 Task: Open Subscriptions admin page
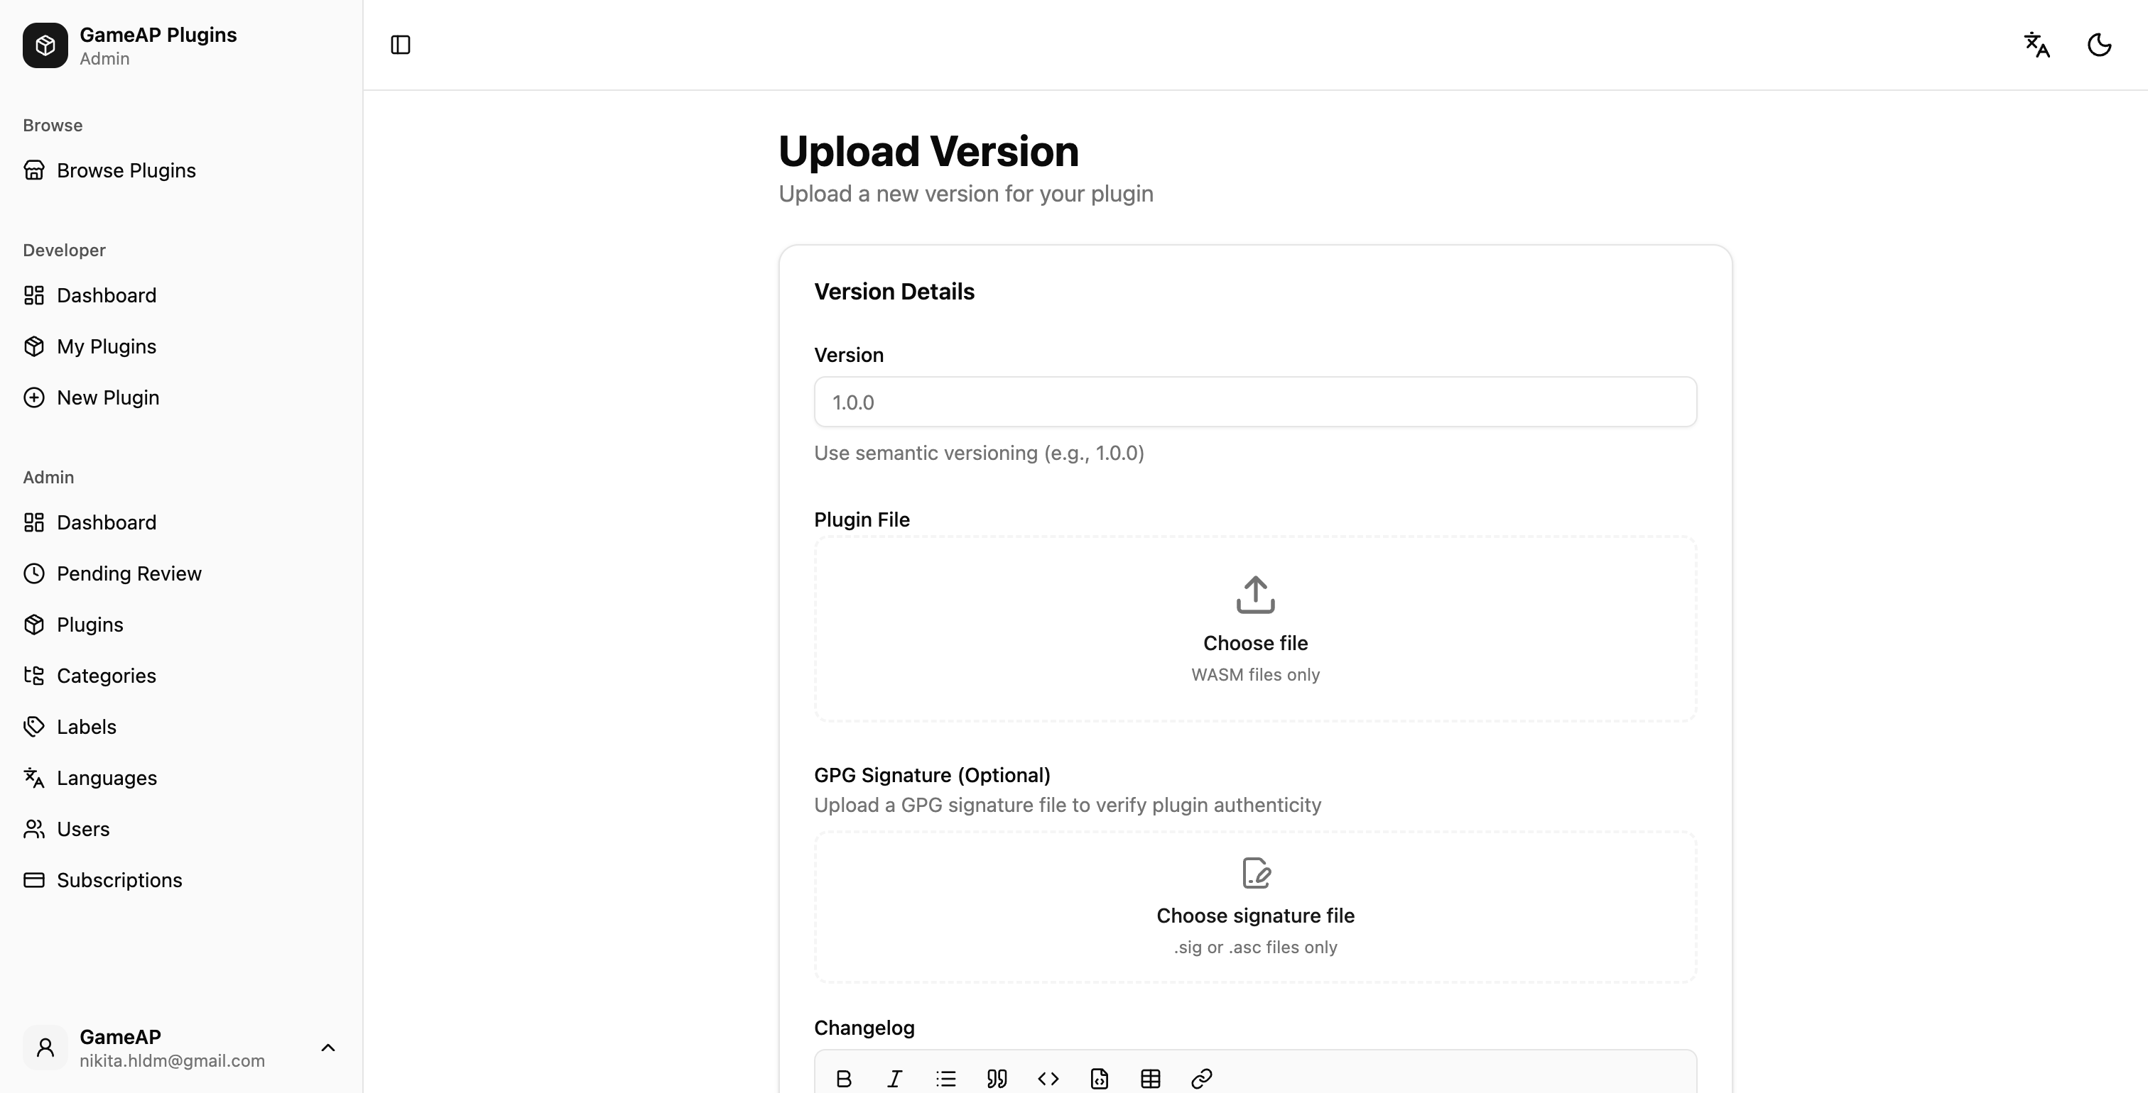[x=119, y=880]
